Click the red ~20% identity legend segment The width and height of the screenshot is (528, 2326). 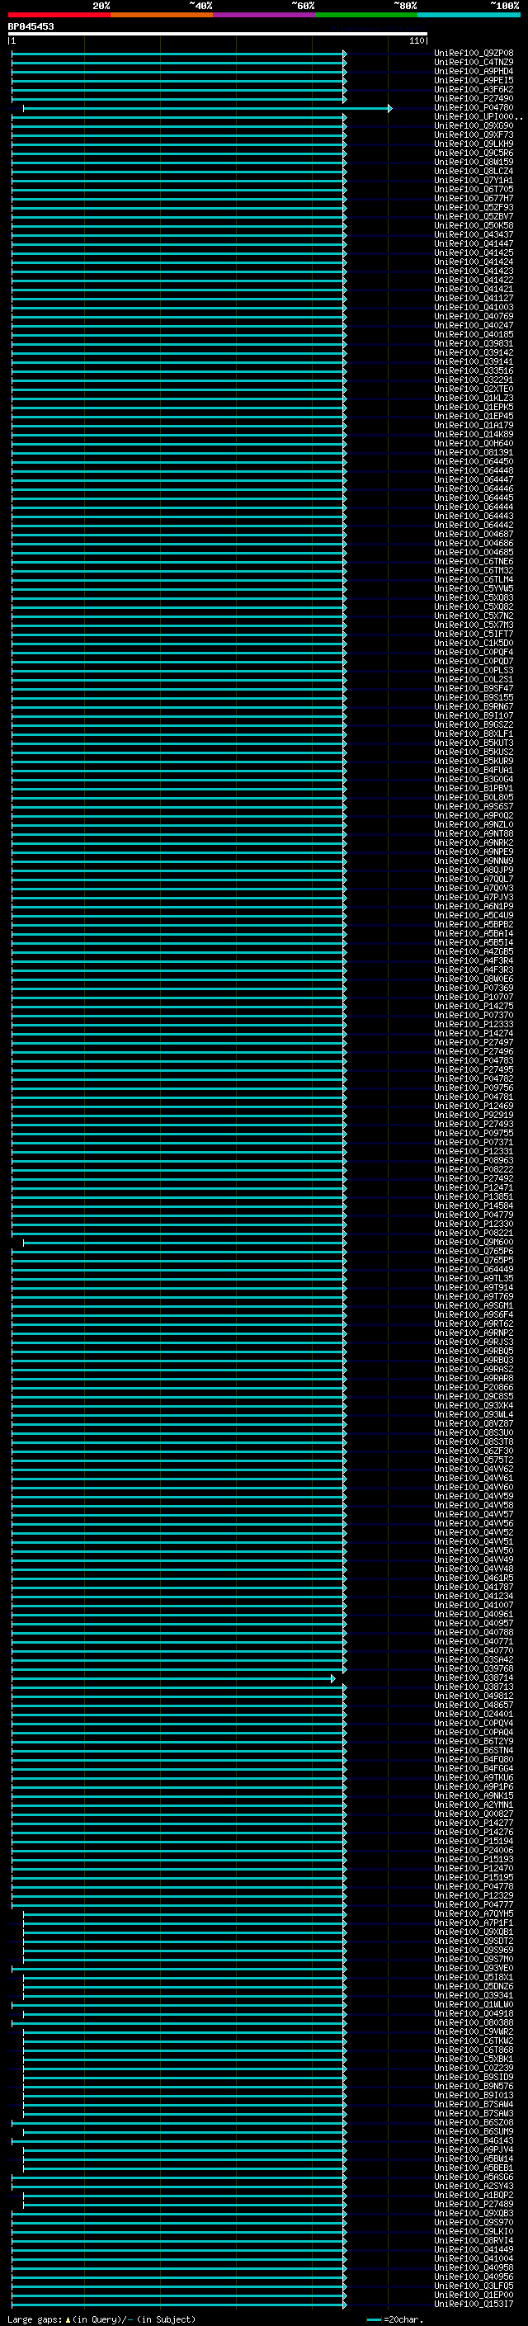59,15
